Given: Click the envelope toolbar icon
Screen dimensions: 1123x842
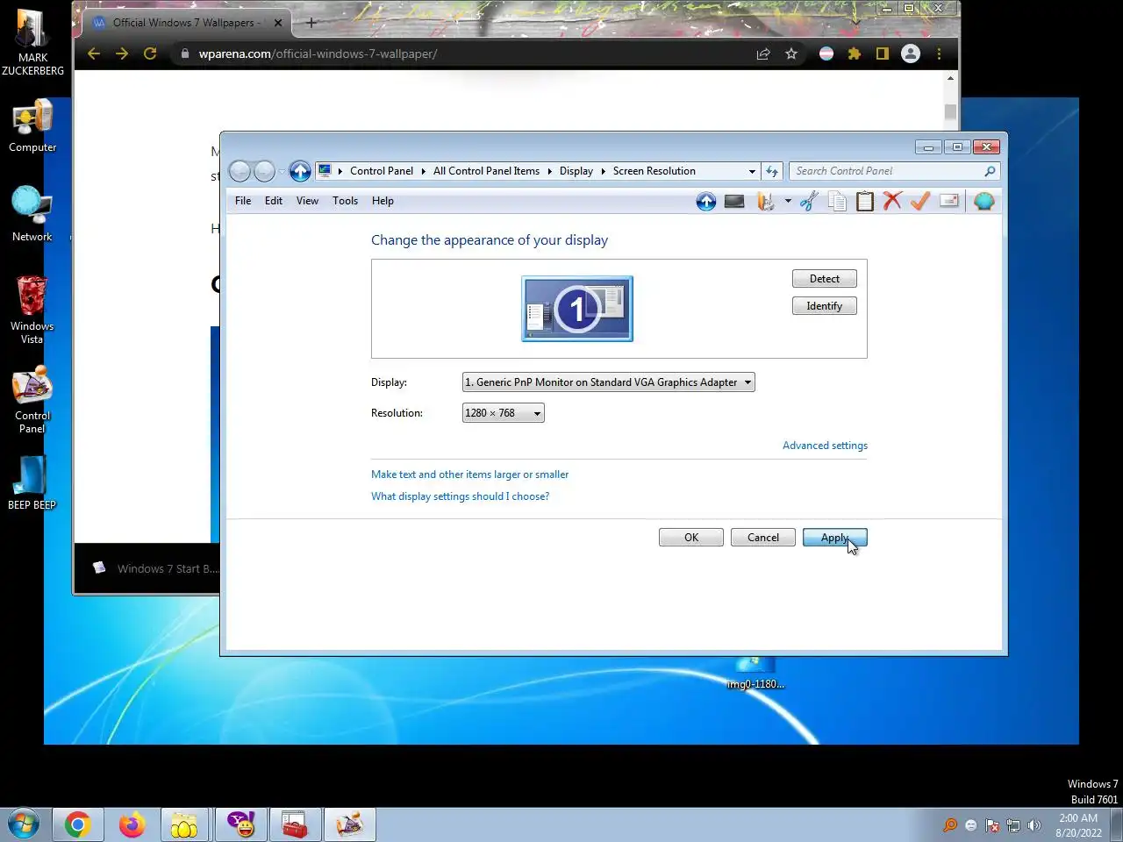Looking at the screenshot, I should (948, 201).
